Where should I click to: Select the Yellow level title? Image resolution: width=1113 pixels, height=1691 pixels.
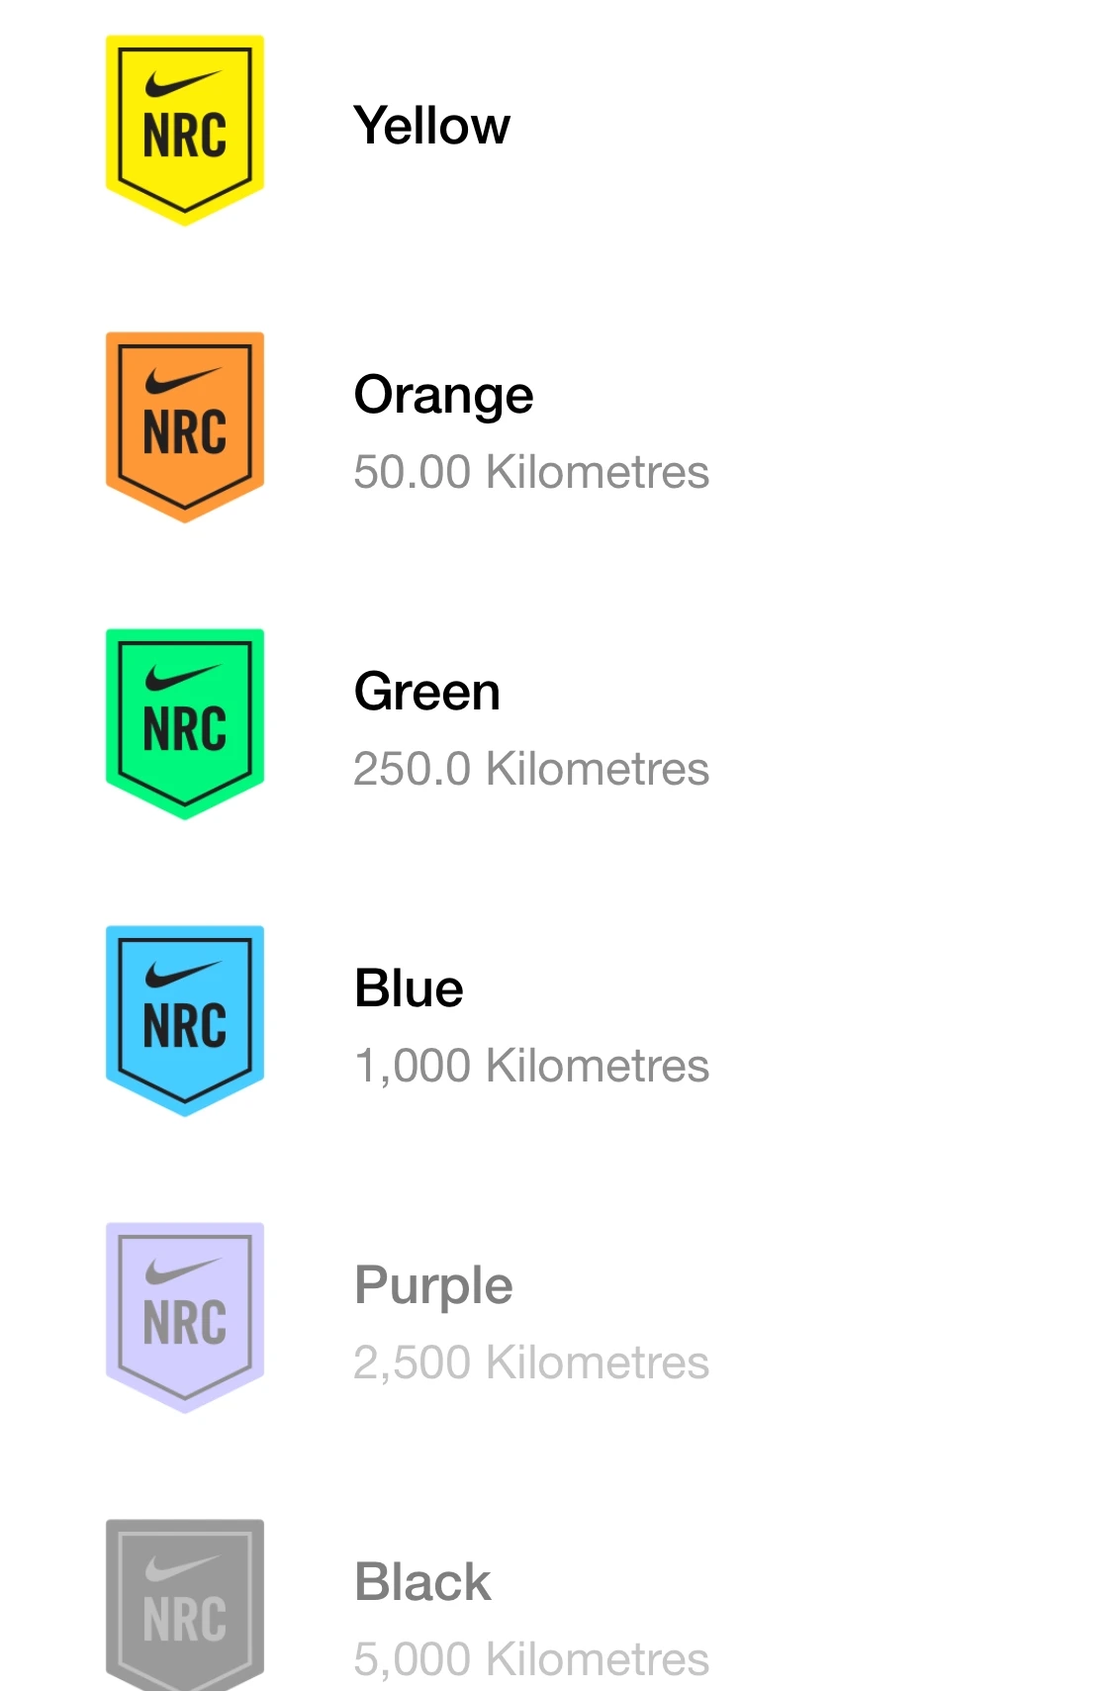(x=431, y=126)
